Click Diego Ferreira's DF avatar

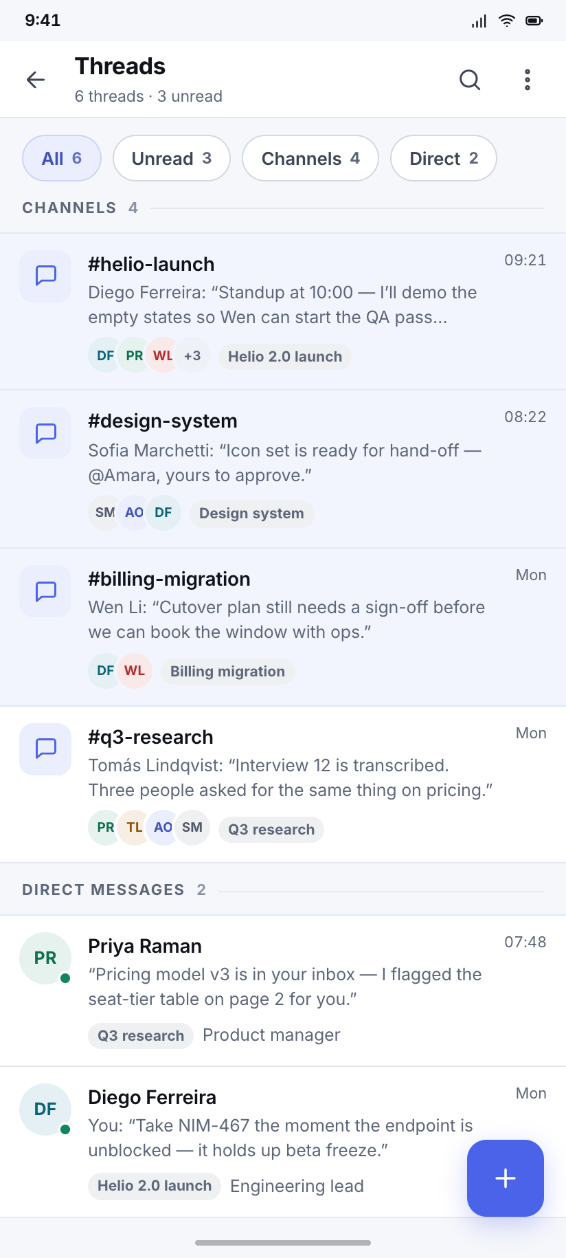click(45, 1110)
